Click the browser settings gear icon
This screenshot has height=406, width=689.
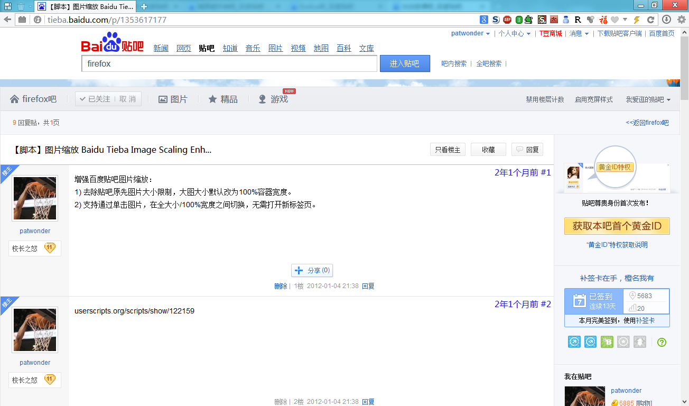click(x=681, y=20)
